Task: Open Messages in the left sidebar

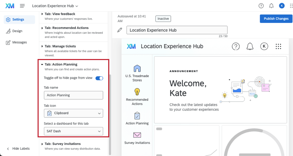Action: [x=17, y=42]
